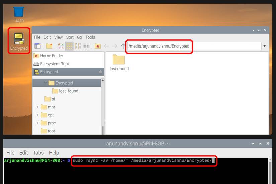Open the View menu
276x184 pixels.
pyautogui.click(x=58, y=37)
